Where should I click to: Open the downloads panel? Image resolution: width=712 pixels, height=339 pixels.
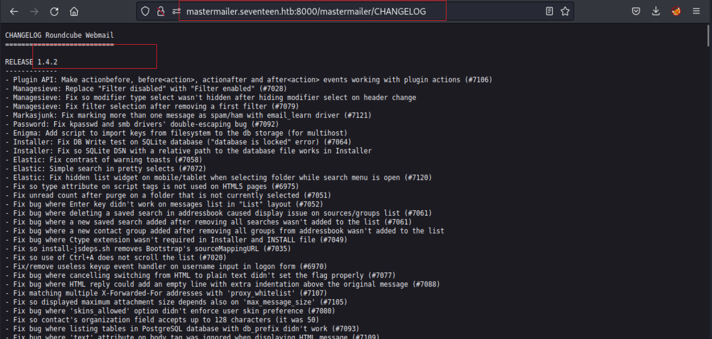tap(656, 11)
